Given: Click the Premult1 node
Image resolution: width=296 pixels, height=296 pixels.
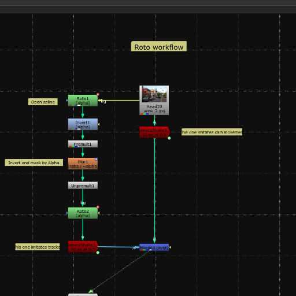Looking at the screenshot, I should click(83, 144).
